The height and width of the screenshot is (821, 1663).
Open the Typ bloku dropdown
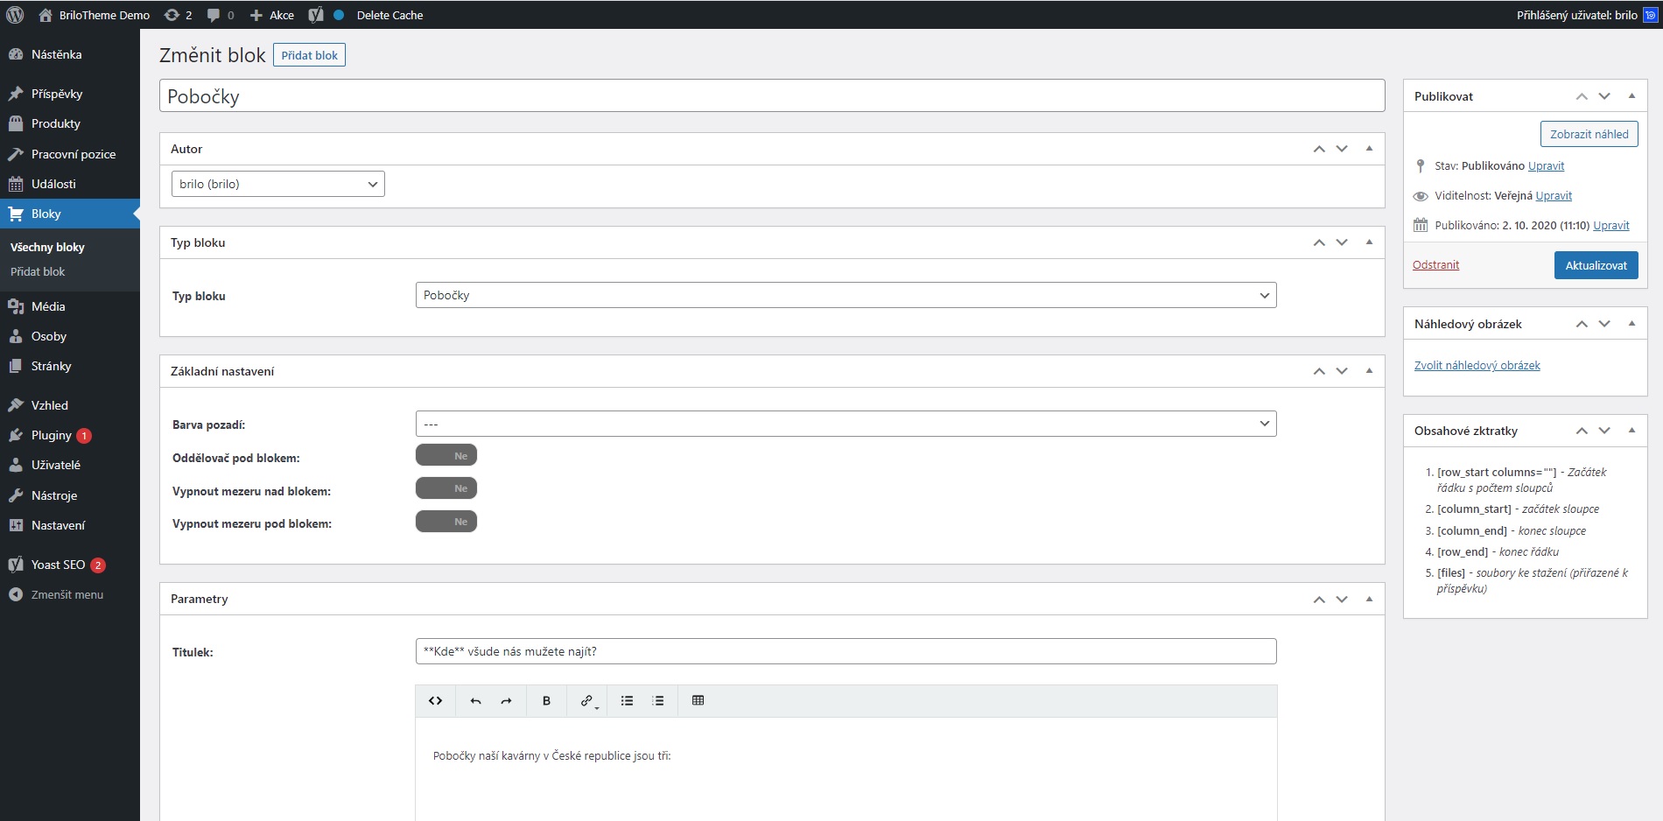[845, 296]
